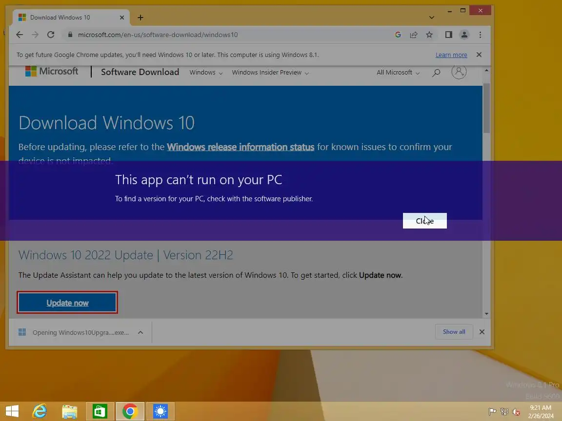This screenshot has height=421, width=562.
Task: Open the Windows Start button
Action: (x=12, y=411)
